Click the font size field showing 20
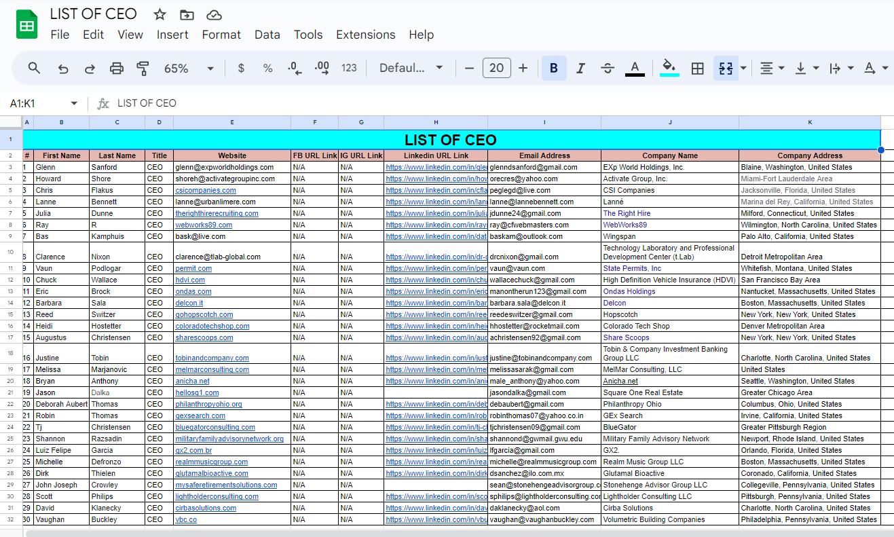This screenshot has width=894, height=537. coord(496,68)
